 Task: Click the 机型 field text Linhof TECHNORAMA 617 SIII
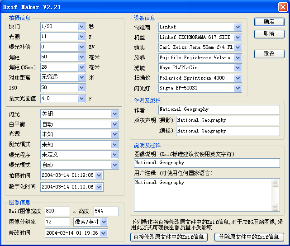click(195, 38)
